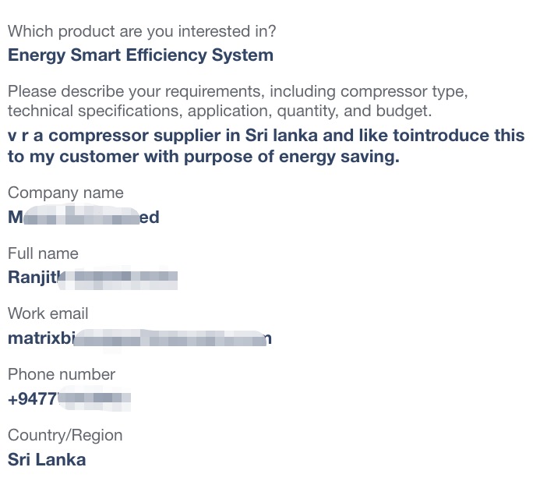Image resolution: width=533 pixels, height=499 pixels.
Task: Click the 'Sri Lanka' country value
Action: tap(47, 460)
